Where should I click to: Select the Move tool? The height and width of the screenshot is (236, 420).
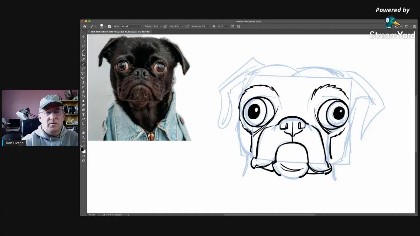tap(83, 37)
